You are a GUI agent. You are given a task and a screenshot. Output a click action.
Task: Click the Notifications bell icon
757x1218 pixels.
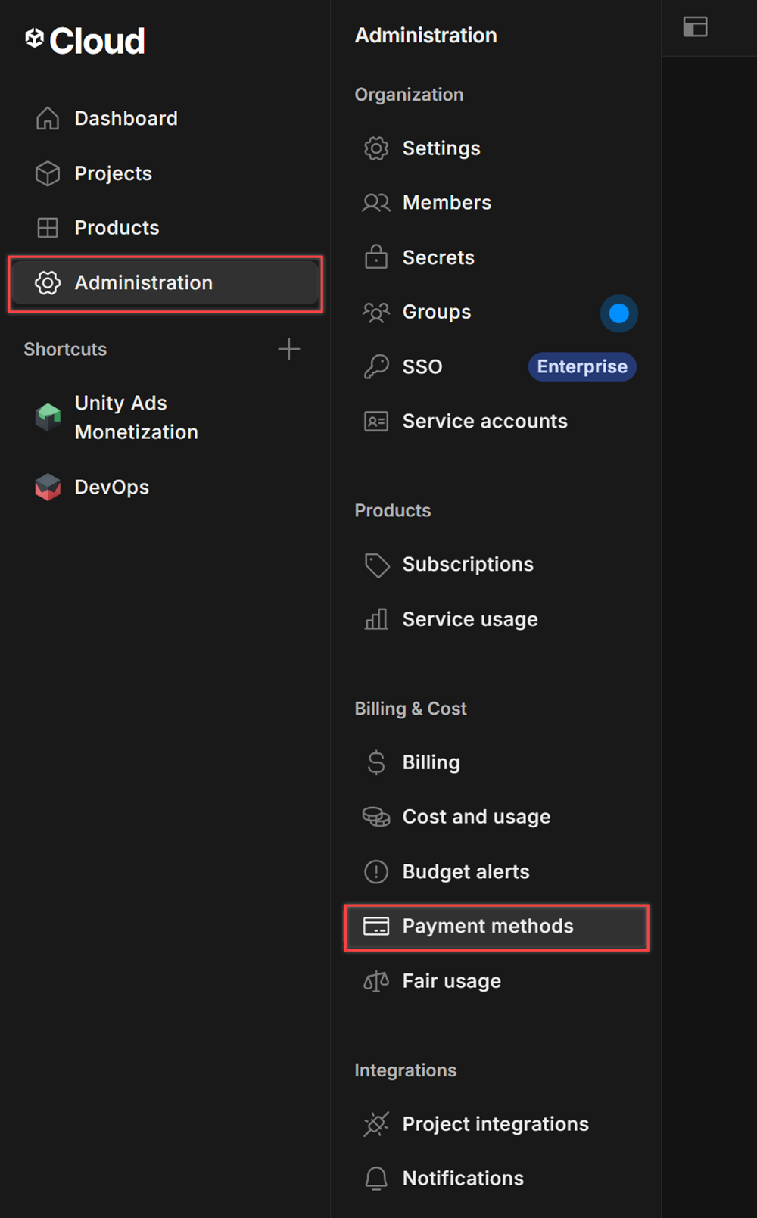tap(376, 1179)
